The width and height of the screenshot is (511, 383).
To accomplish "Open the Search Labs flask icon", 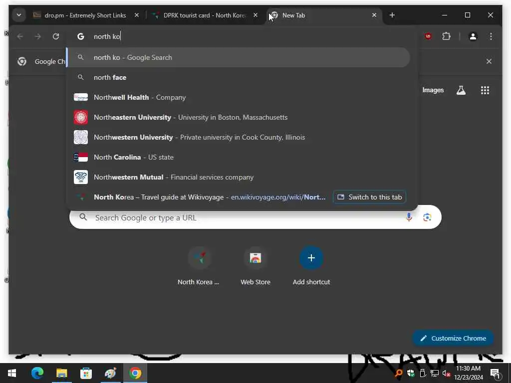I will pyautogui.click(x=461, y=90).
